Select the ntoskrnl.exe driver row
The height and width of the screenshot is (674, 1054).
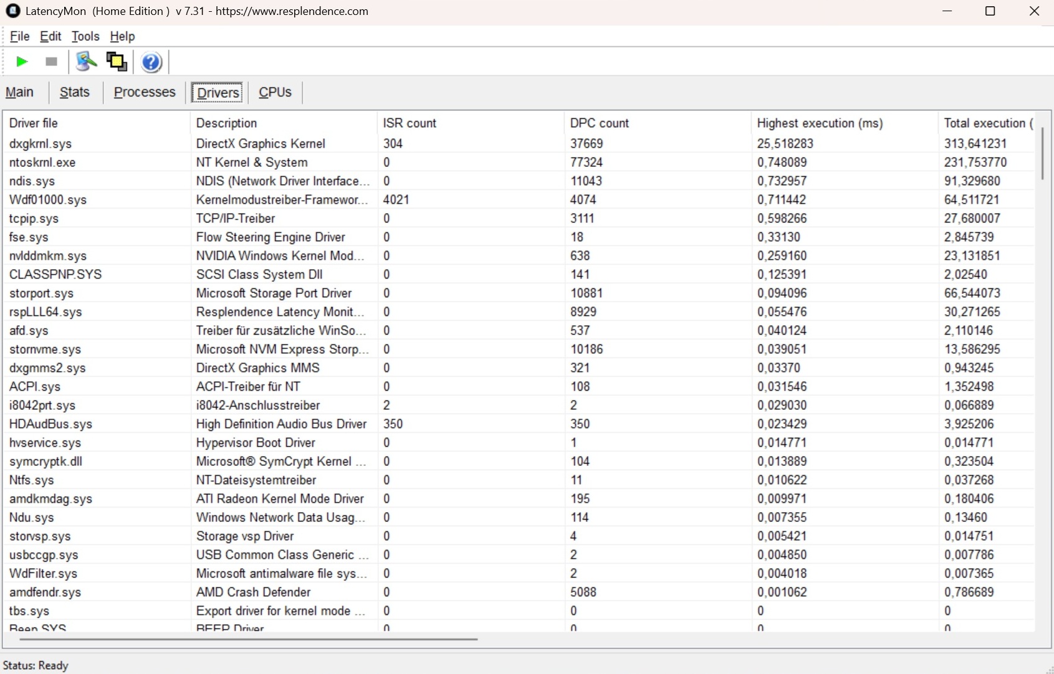[519, 162]
